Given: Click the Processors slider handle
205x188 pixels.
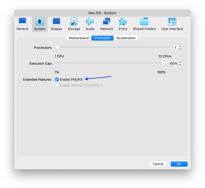Looking at the screenshot, I should (57, 48).
